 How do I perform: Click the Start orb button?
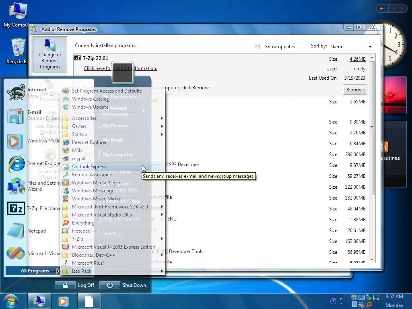click(11, 301)
